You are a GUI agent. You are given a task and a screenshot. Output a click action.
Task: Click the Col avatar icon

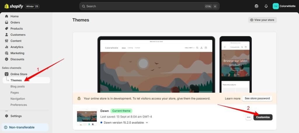[276, 6]
